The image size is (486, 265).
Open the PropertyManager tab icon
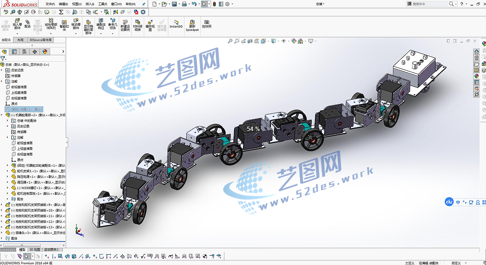(x=14, y=52)
